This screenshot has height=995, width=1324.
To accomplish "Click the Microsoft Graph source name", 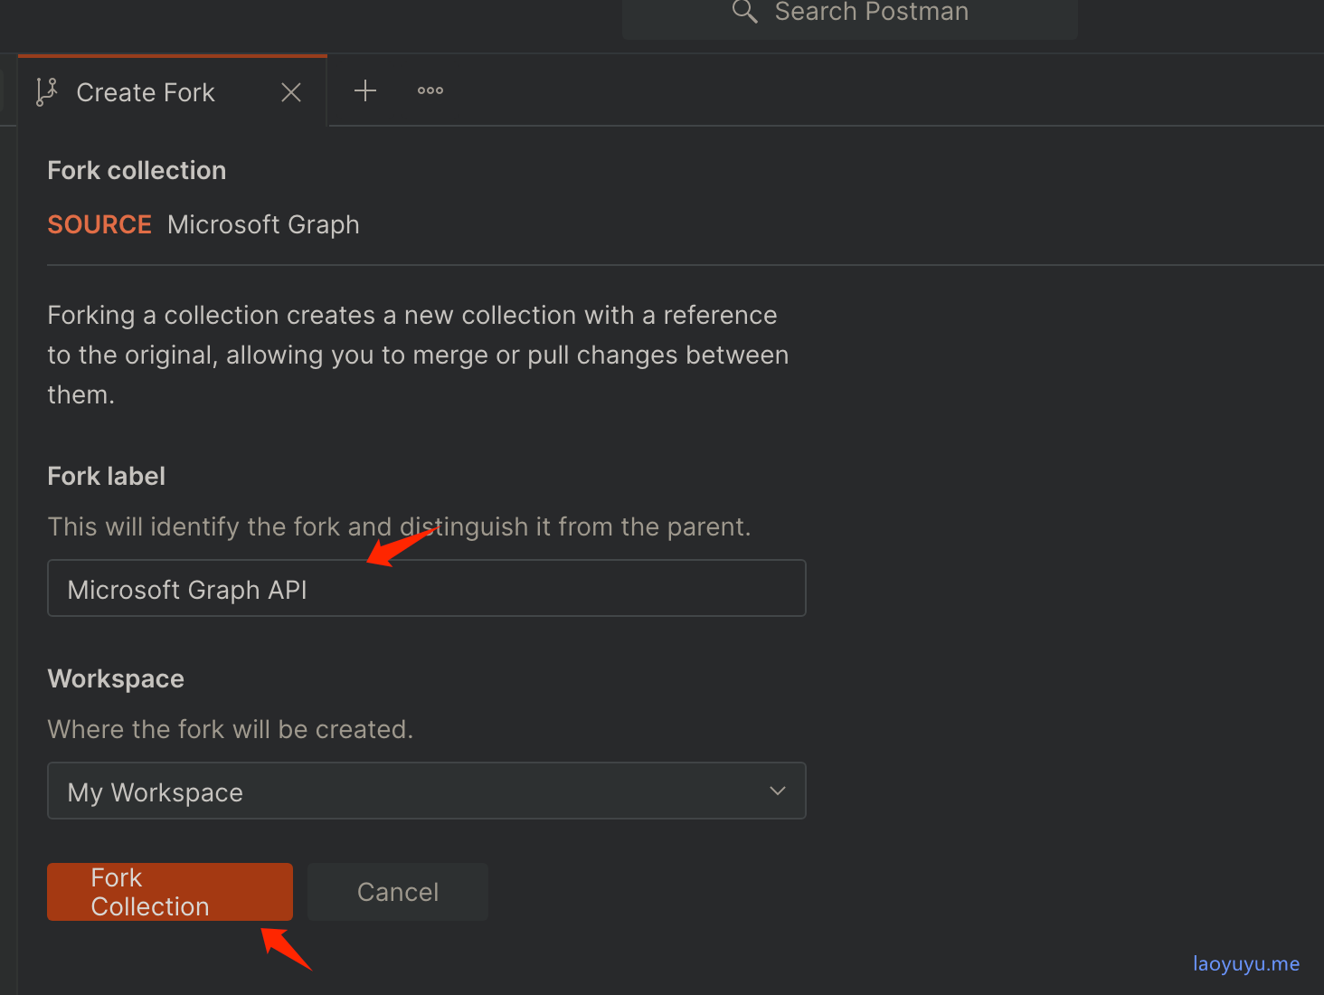I will [x=263, y=224].
